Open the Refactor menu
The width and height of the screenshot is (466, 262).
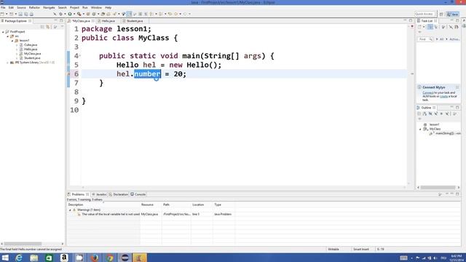pos(34,7)
